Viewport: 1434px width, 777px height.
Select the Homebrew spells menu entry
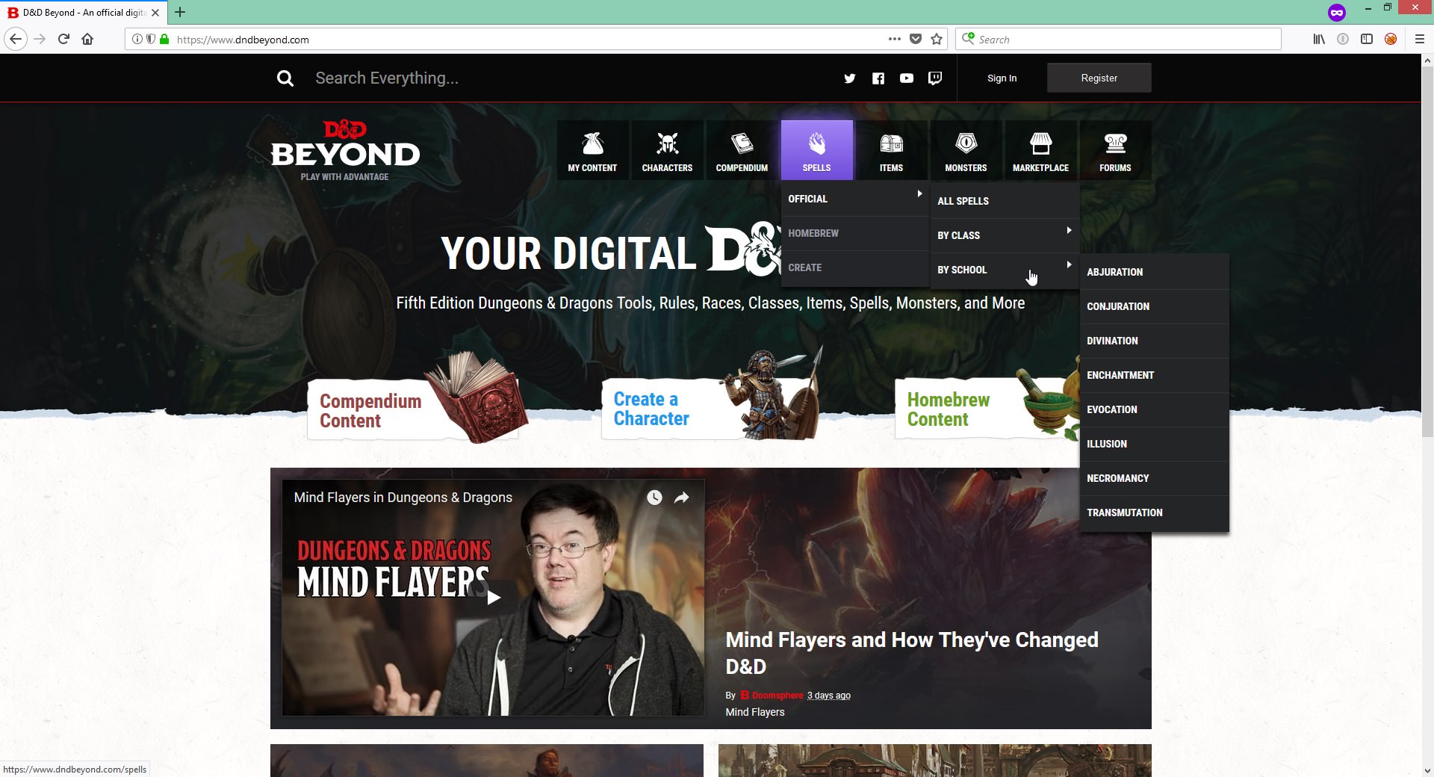[x=855, y=234]
